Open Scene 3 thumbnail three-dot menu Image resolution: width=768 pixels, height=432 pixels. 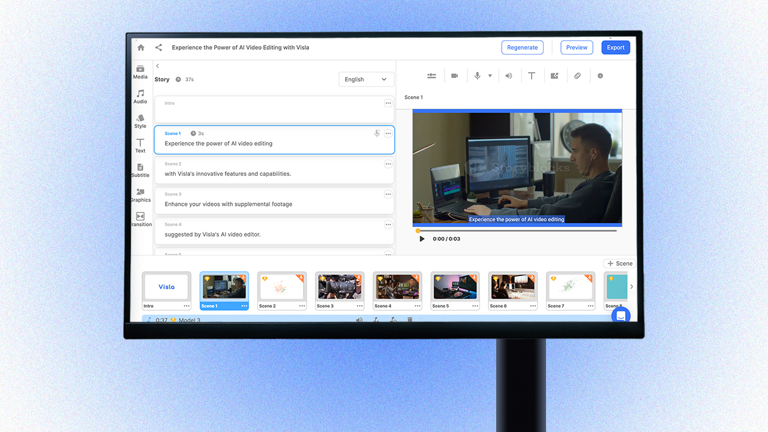[x=359, y=306]
